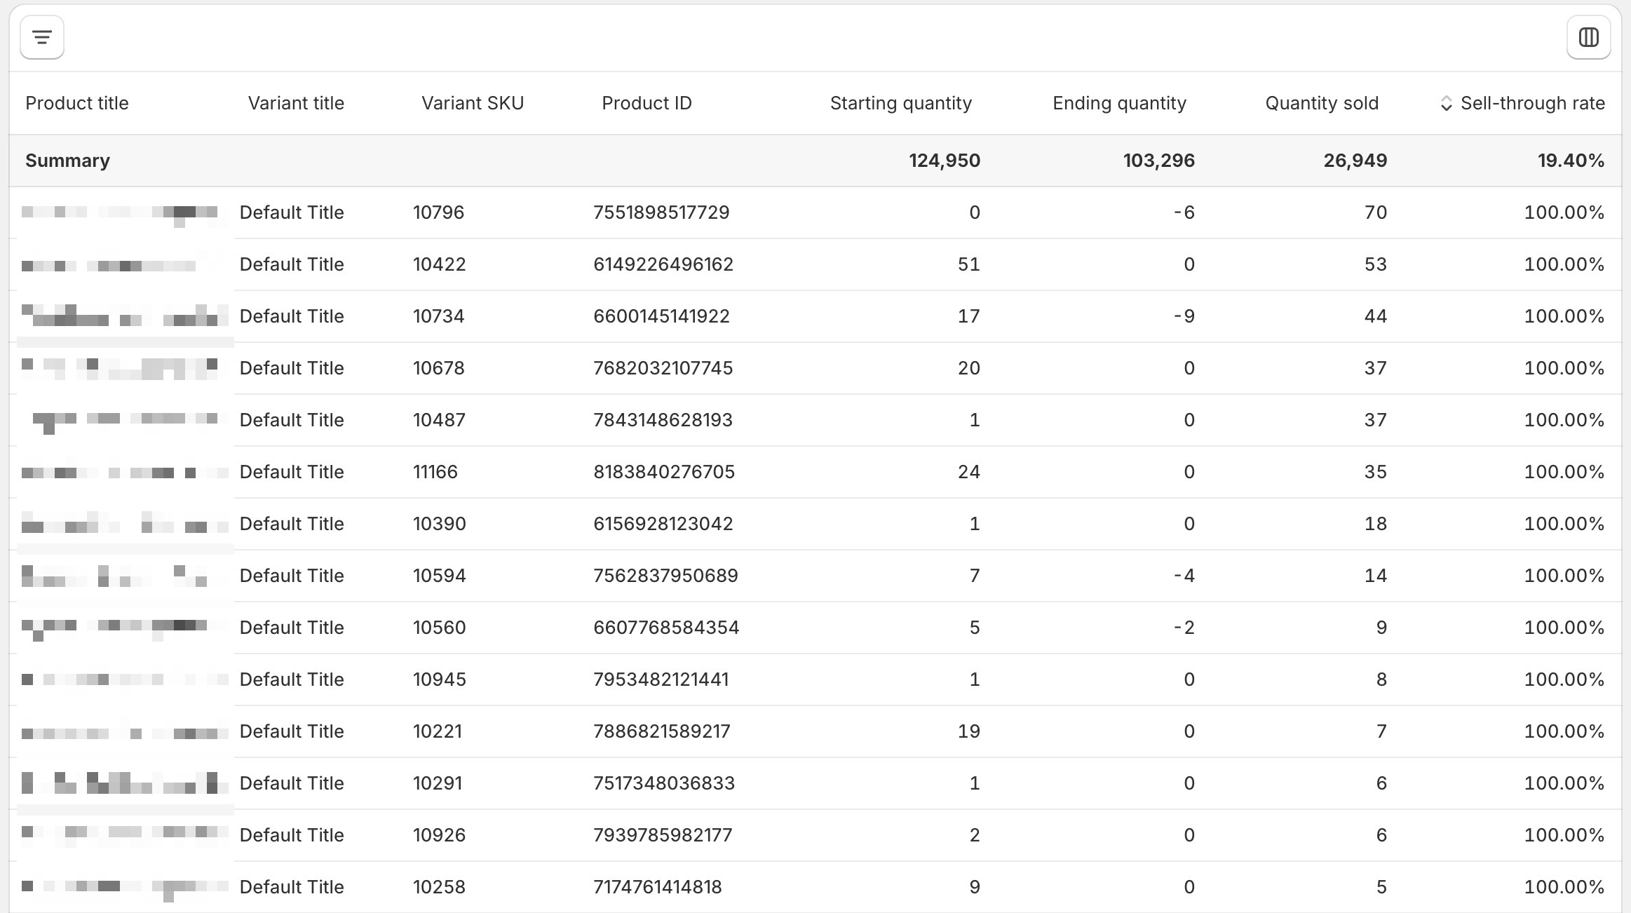The image size is (1631, 913).
Task: Select quantity sold 14 for SKU 10594
Action: click(x=1375, y=576)
